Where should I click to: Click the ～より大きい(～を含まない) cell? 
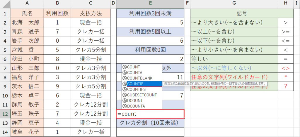[x=234, y=22]
